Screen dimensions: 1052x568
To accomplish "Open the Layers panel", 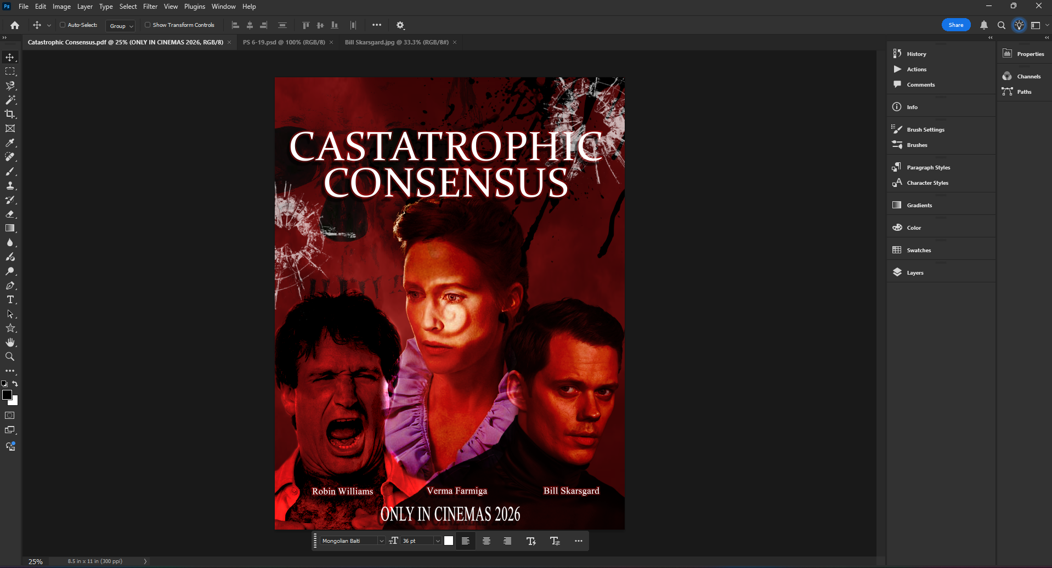I will coord(914,272).
